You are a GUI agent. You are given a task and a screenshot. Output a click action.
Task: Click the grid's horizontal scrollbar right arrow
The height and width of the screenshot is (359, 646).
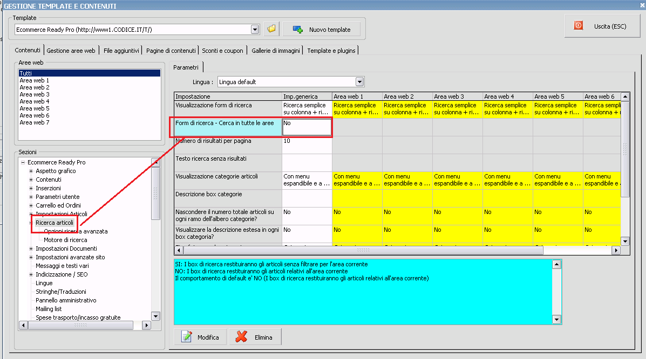tap(616, 251)
